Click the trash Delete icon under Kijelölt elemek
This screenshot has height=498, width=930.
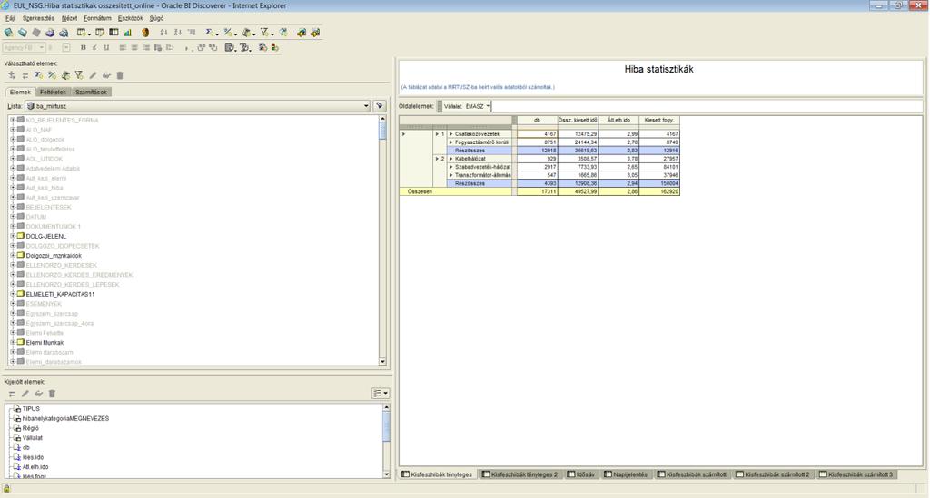point(52,394)
